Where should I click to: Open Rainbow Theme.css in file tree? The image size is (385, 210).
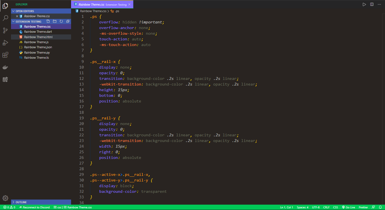41,27
